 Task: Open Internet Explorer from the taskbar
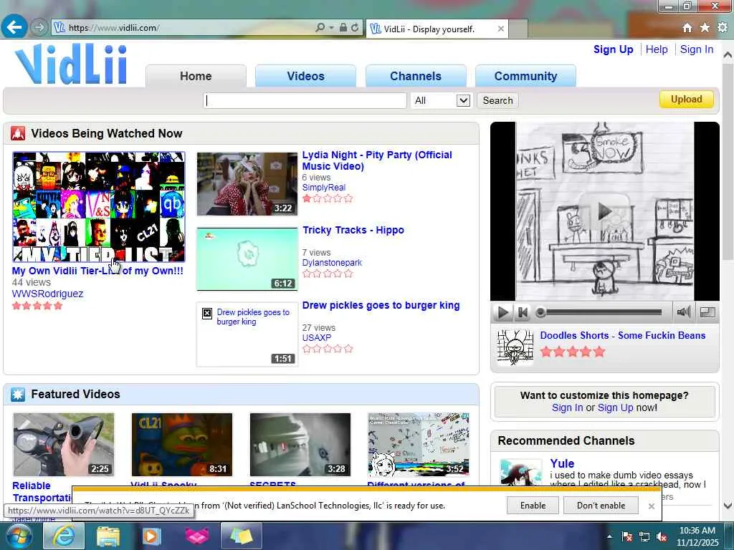tap(63, 536)
